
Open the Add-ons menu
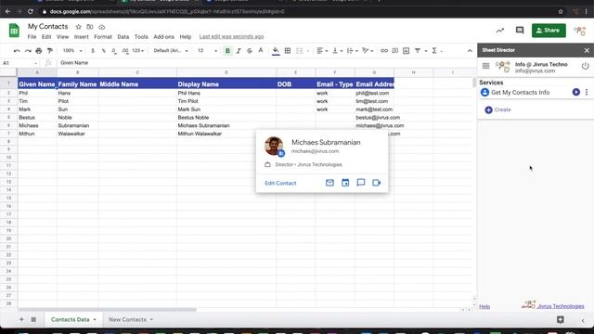point(163,37)
